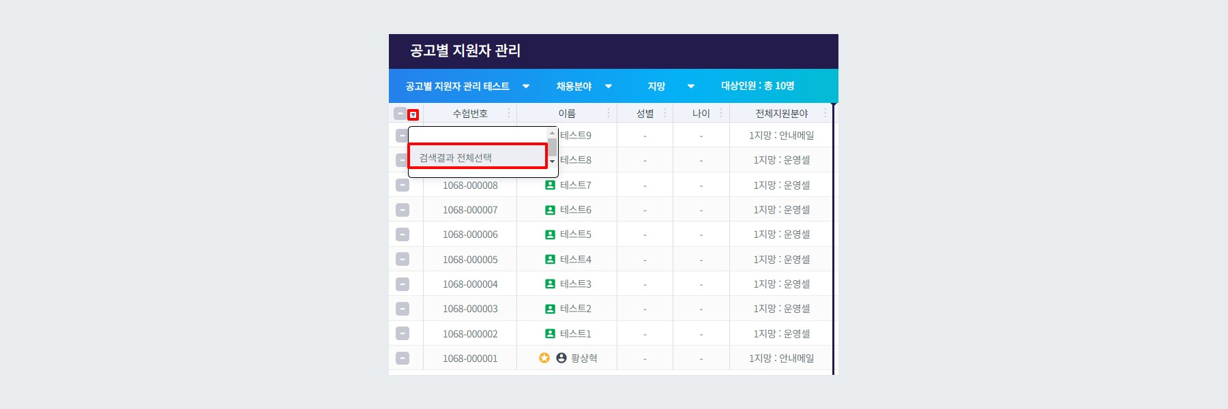Click the popup list scroll-down arrow
Image resolution: width=1228 pixels, height=409 pixels.
(553, 162)
